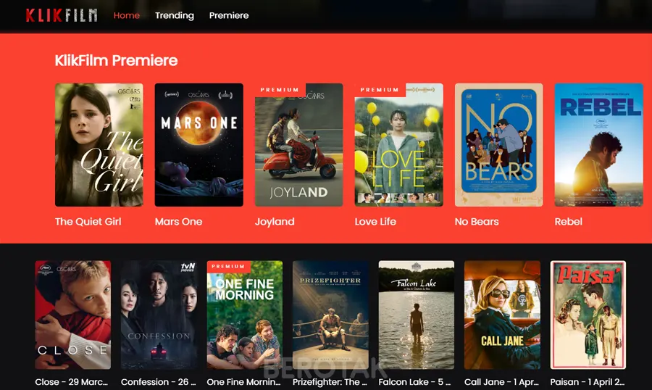This screenshot has width=652, height=390.
Task: Select the Prizefighter poster
Action: click(x=330, y=315)
